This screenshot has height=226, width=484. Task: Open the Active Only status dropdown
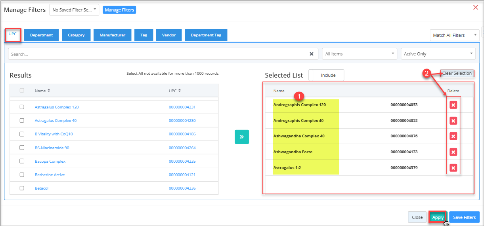point(438,54)
